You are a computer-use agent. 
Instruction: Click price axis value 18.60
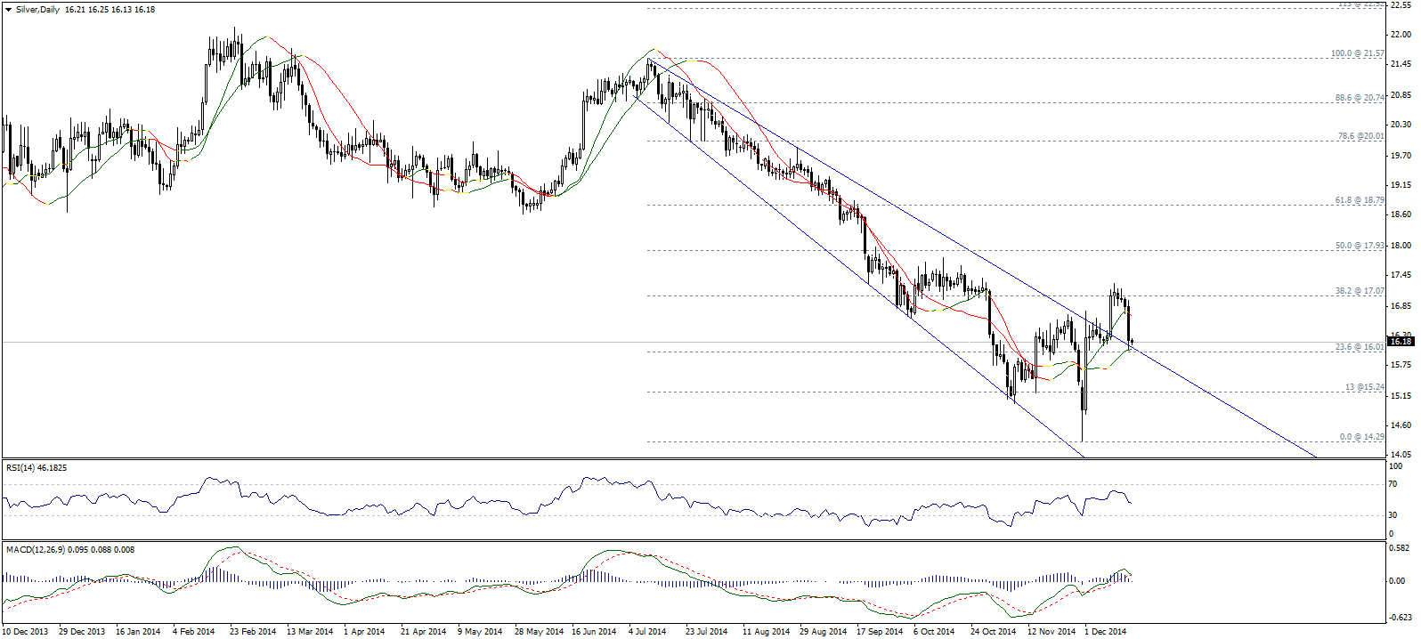click(1401, 215)
